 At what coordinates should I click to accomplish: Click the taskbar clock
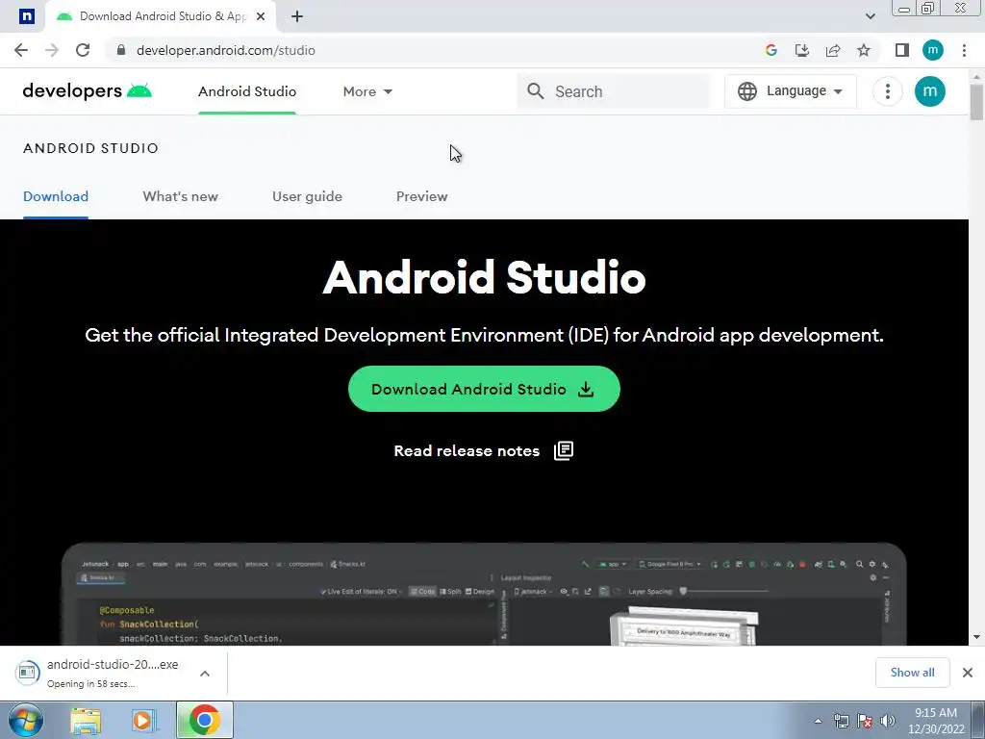(x=936, y=721)
